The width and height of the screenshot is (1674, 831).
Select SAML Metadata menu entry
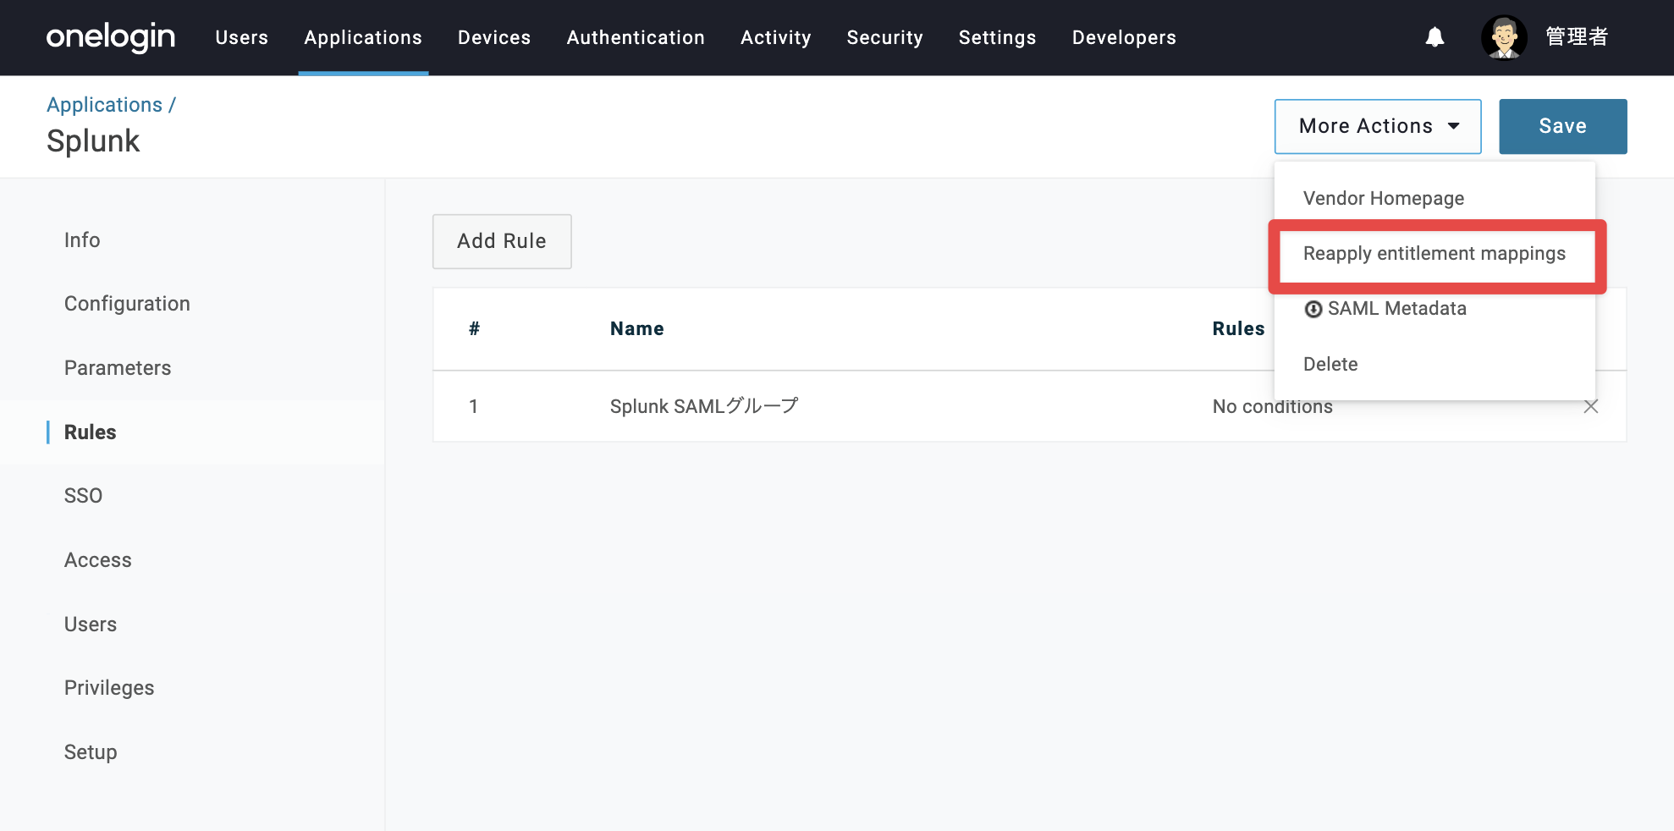click(1434, 309)
